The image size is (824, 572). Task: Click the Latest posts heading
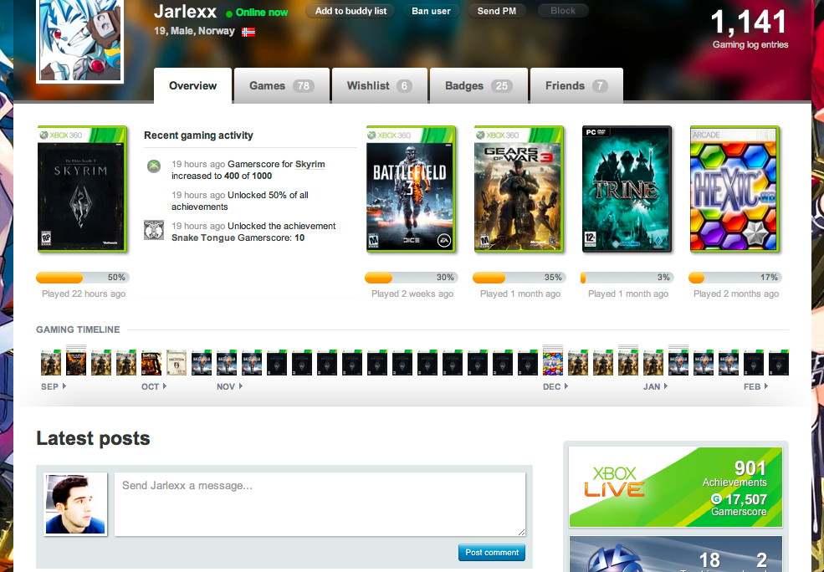click(x=93, y=438)
